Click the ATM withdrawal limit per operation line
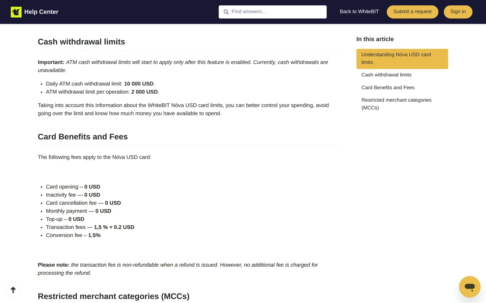 (103, 92)
